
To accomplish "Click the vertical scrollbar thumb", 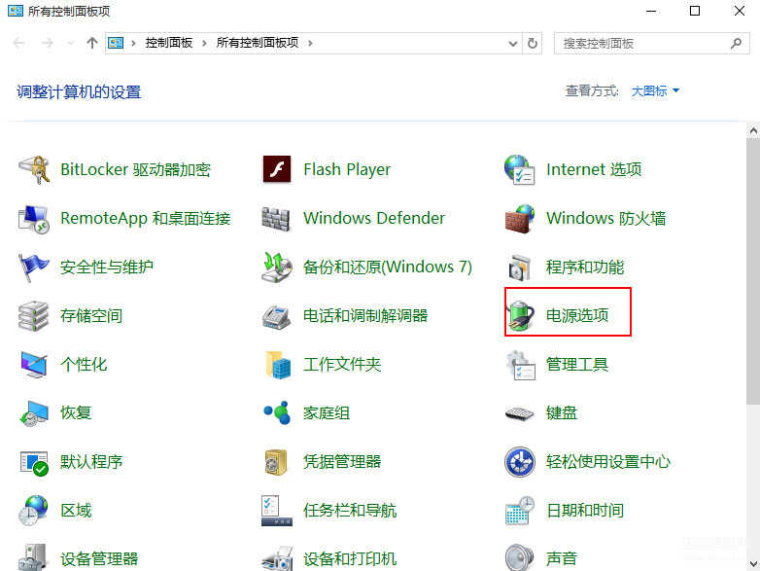I will coord(753,271).
